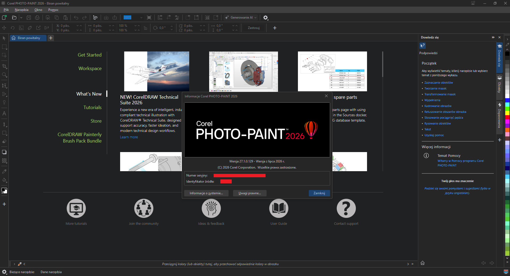Create a new document with New icon
The height and width of the screenshot is (276, 510).
4,18
